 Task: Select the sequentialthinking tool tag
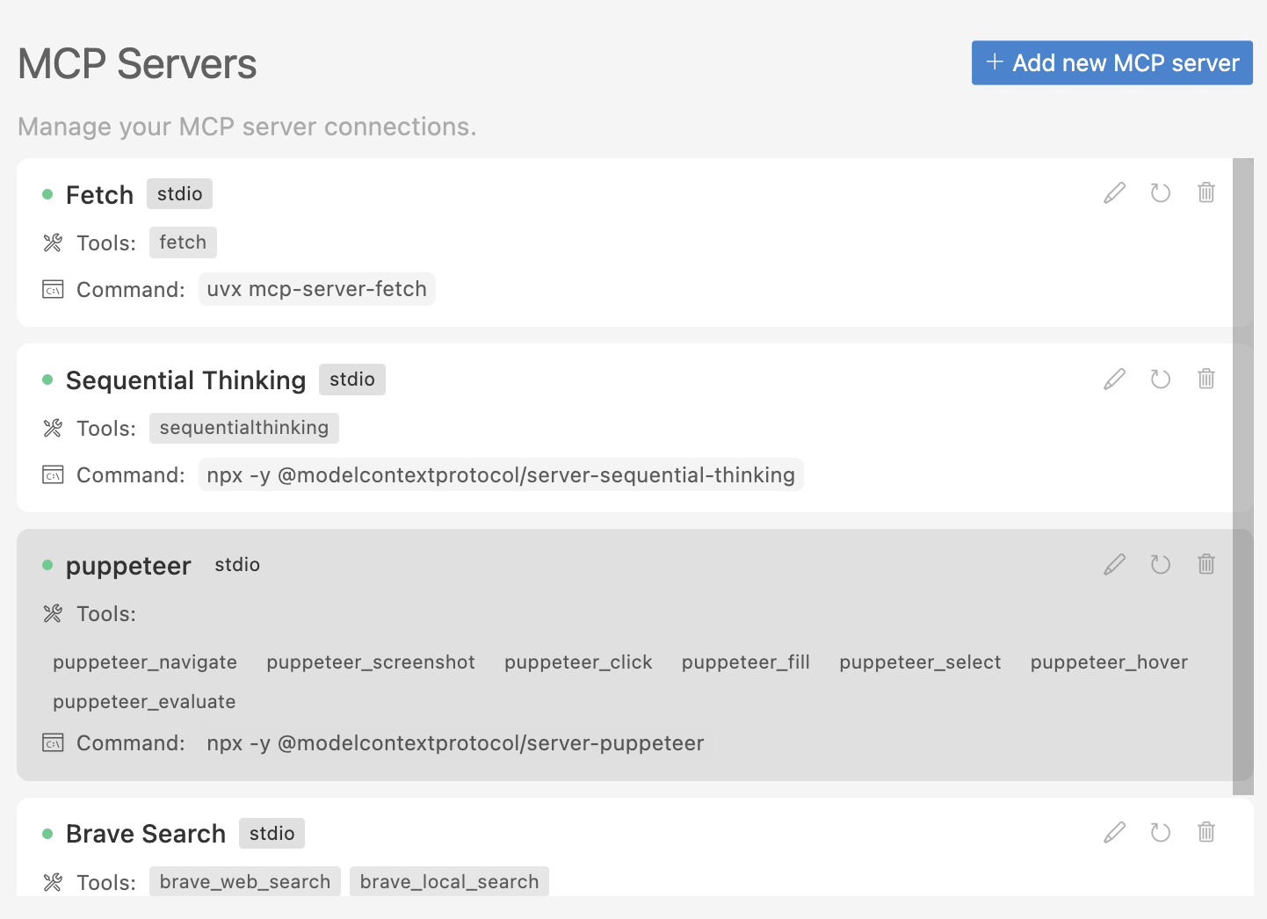click(x=244, y=428)
